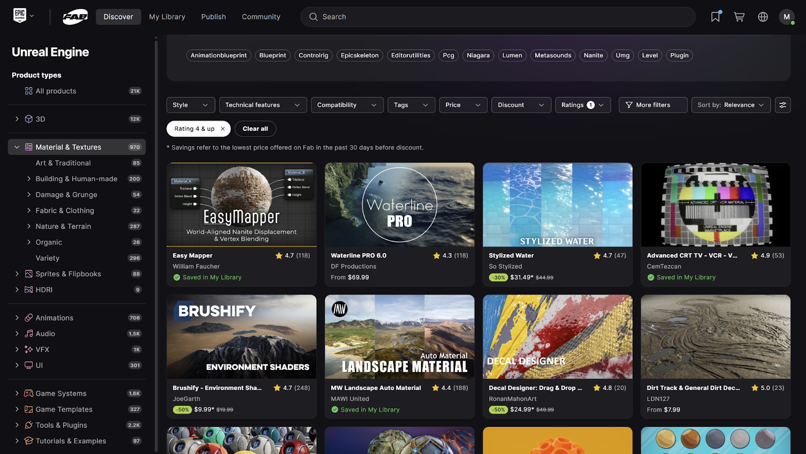Open the Stylized Water thumbnail
The width and height of the screenshot is (806, 454).
(558, 204)
